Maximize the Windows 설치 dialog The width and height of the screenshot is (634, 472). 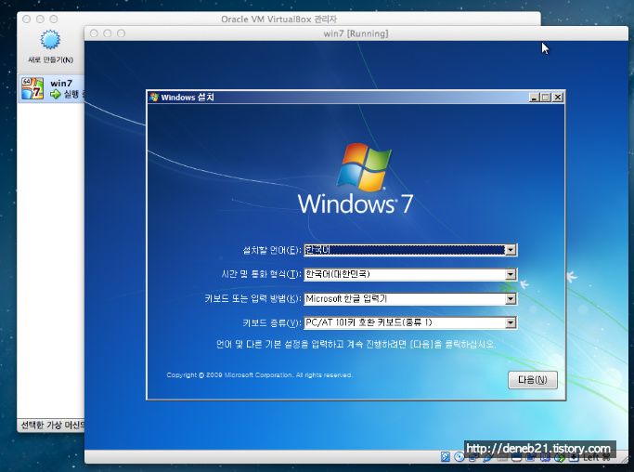(x=546, y=98)
